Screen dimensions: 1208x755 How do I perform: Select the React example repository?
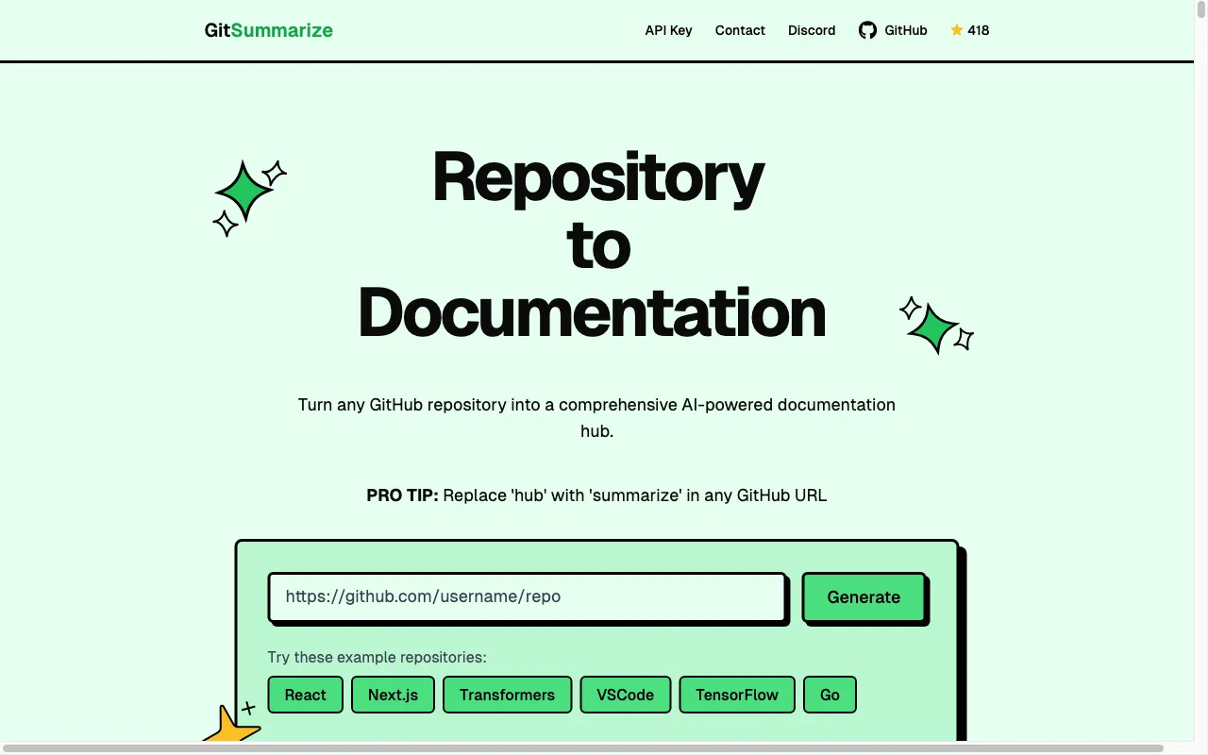pos(305,695)
